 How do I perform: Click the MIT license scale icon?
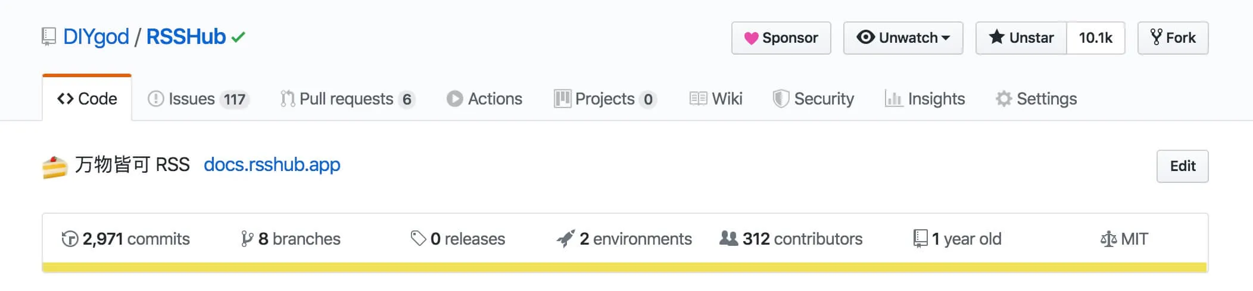point(1108,239)
